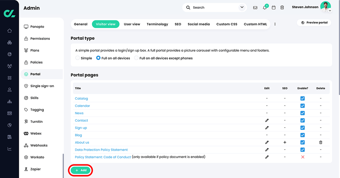Image resolution: width=340 pixels, height=178 pixels.
Task: Toggle Enable checkbox for Catalog
Action: tap(303, 98)
